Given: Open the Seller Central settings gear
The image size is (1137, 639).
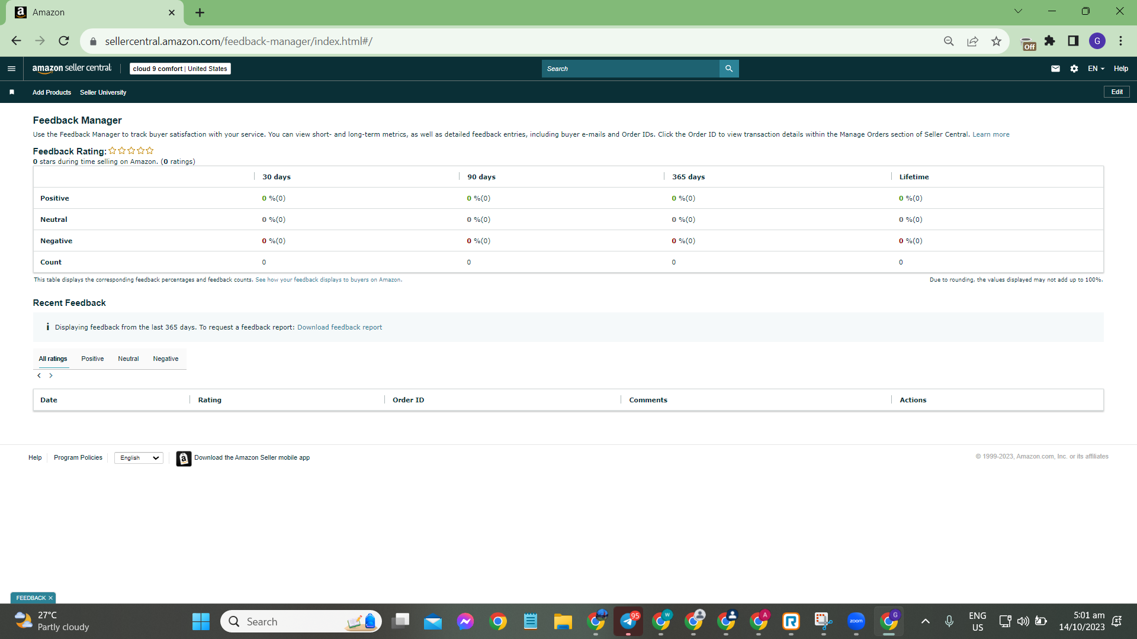Looking at the screenshot, I should click(x=1074, y=69).
